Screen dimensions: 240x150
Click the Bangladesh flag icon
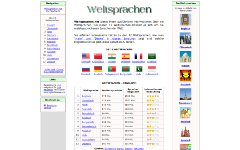pos(126,69)
